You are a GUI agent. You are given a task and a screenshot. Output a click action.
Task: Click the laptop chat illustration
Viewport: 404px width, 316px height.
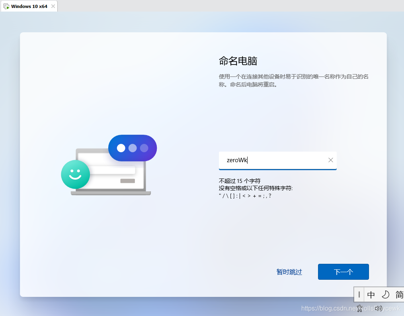coord(109,165)
